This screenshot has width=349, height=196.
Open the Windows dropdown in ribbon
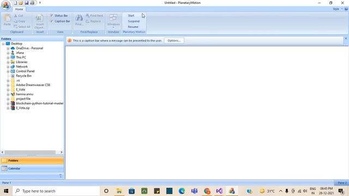click(113, 21)
